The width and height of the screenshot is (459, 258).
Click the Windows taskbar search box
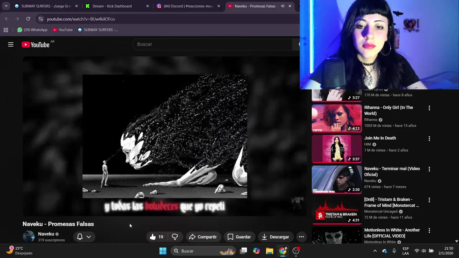[x=203, y=251]
